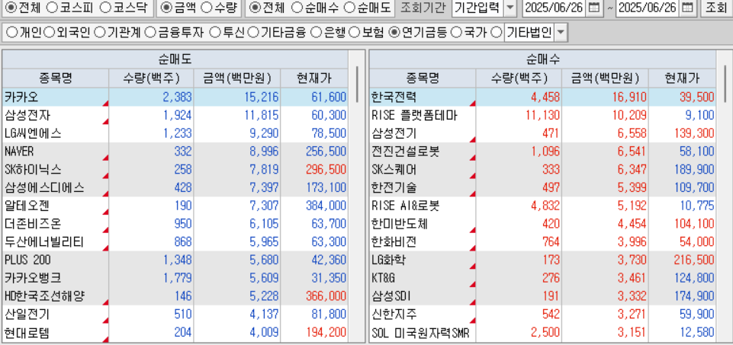The width and height of the screenshot is (733, 345).
Task: Select the 삼성전자 row
Action: point(175,115)
